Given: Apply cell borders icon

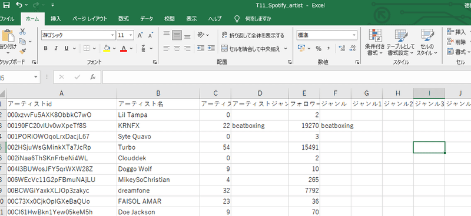Looking at the screenshot, I should pos(87,48).
